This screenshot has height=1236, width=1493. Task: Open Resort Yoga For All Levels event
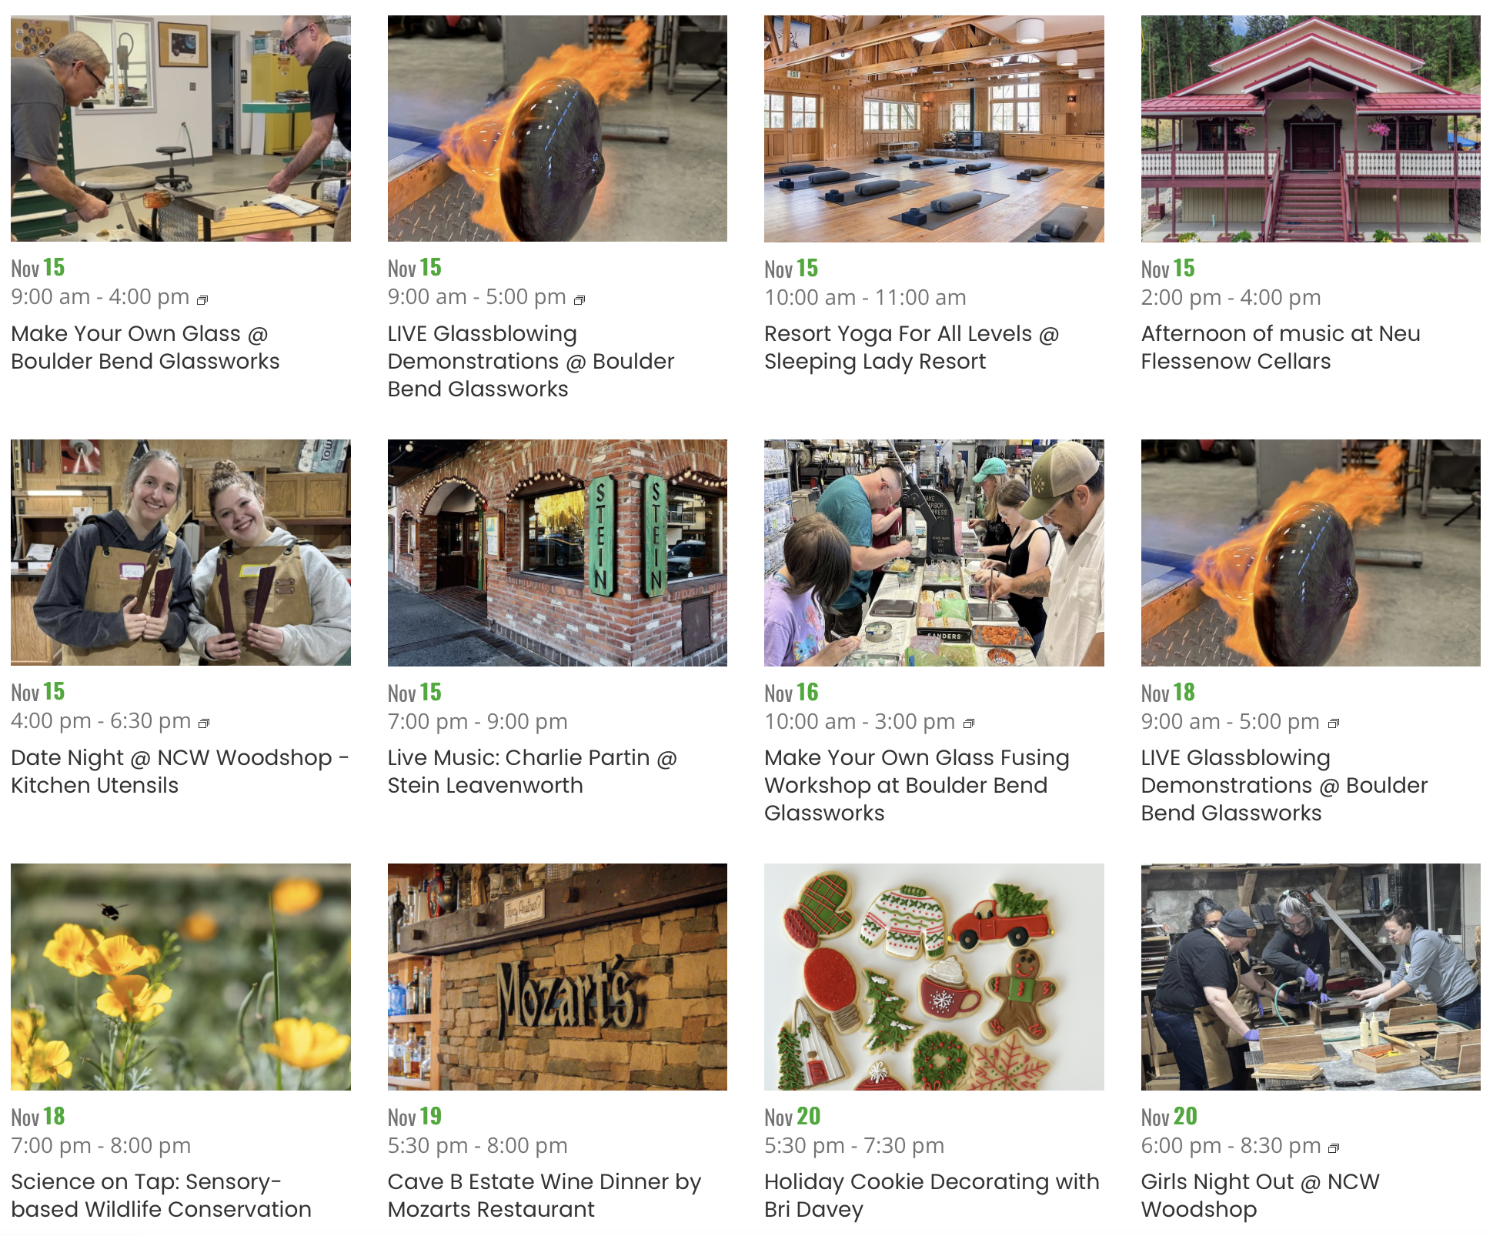tap(912, 348)
